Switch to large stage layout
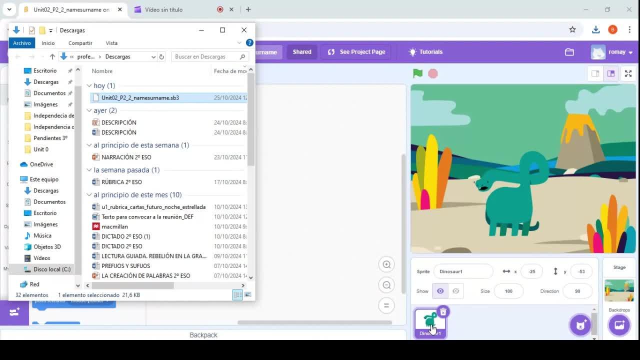This screenshot has width=640, height=360. (611, 73)
